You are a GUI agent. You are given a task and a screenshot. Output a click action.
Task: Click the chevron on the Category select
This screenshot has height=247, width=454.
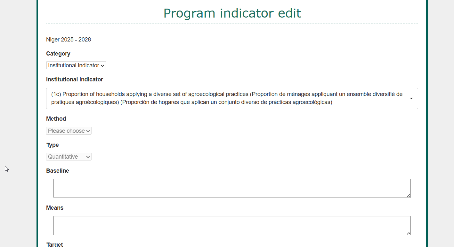[x=102, y=65]
